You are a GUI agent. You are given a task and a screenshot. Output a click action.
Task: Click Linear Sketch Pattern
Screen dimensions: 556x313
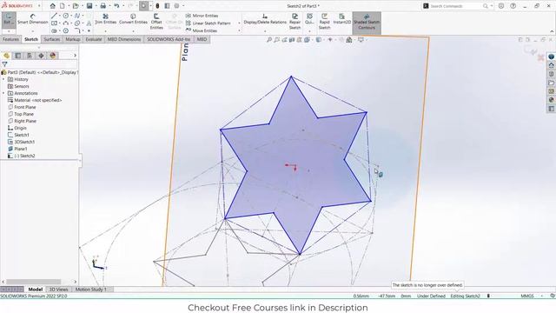[208, 23]
